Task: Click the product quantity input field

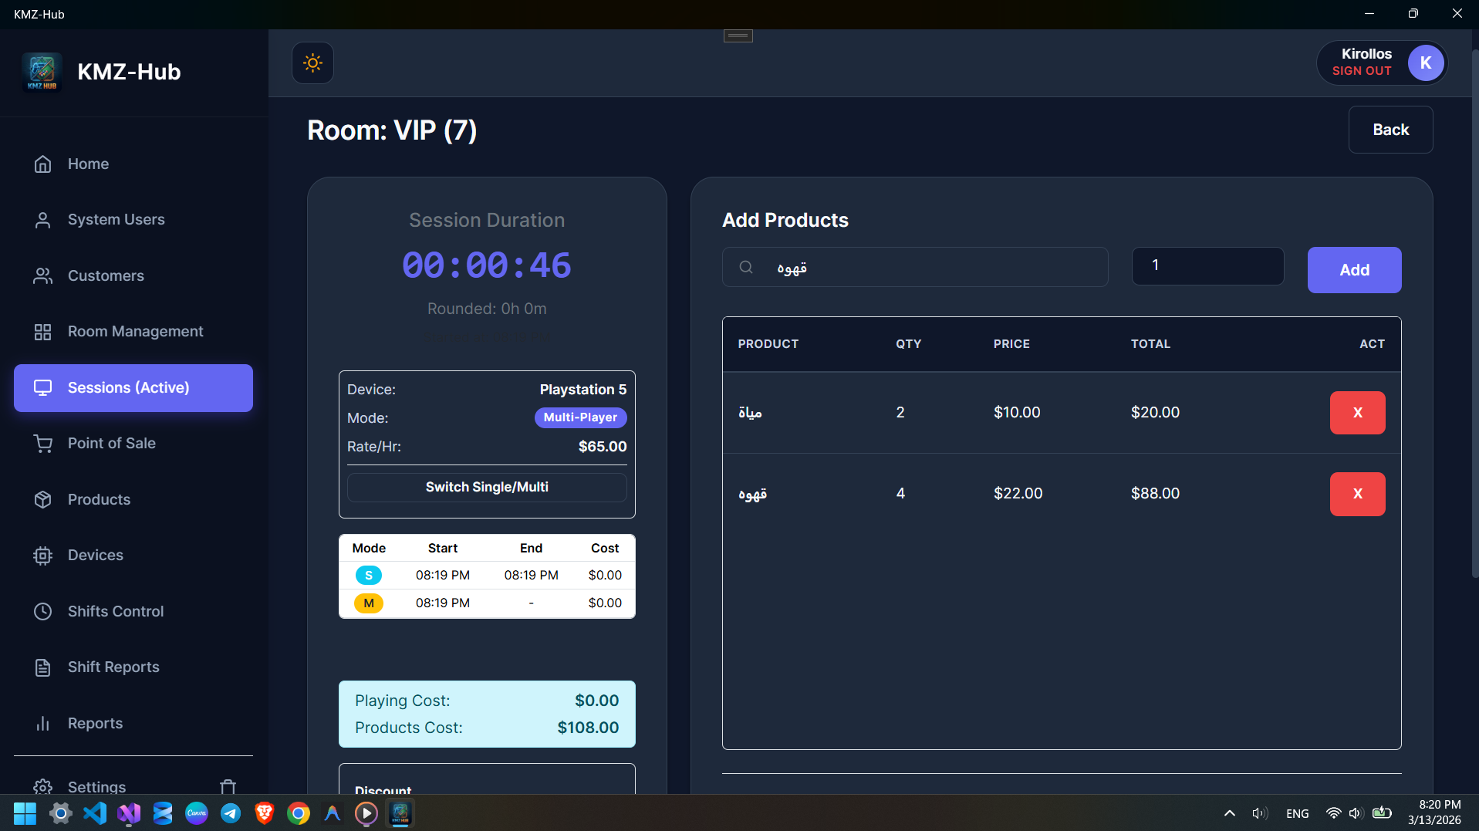Action: (1207, 266)
